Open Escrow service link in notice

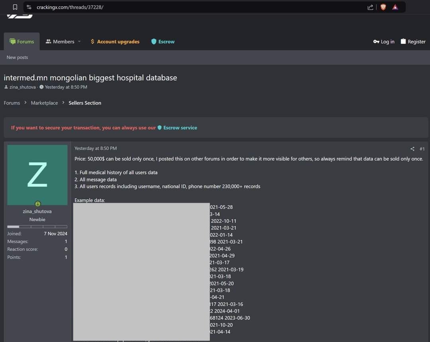[x=177, y=128]
